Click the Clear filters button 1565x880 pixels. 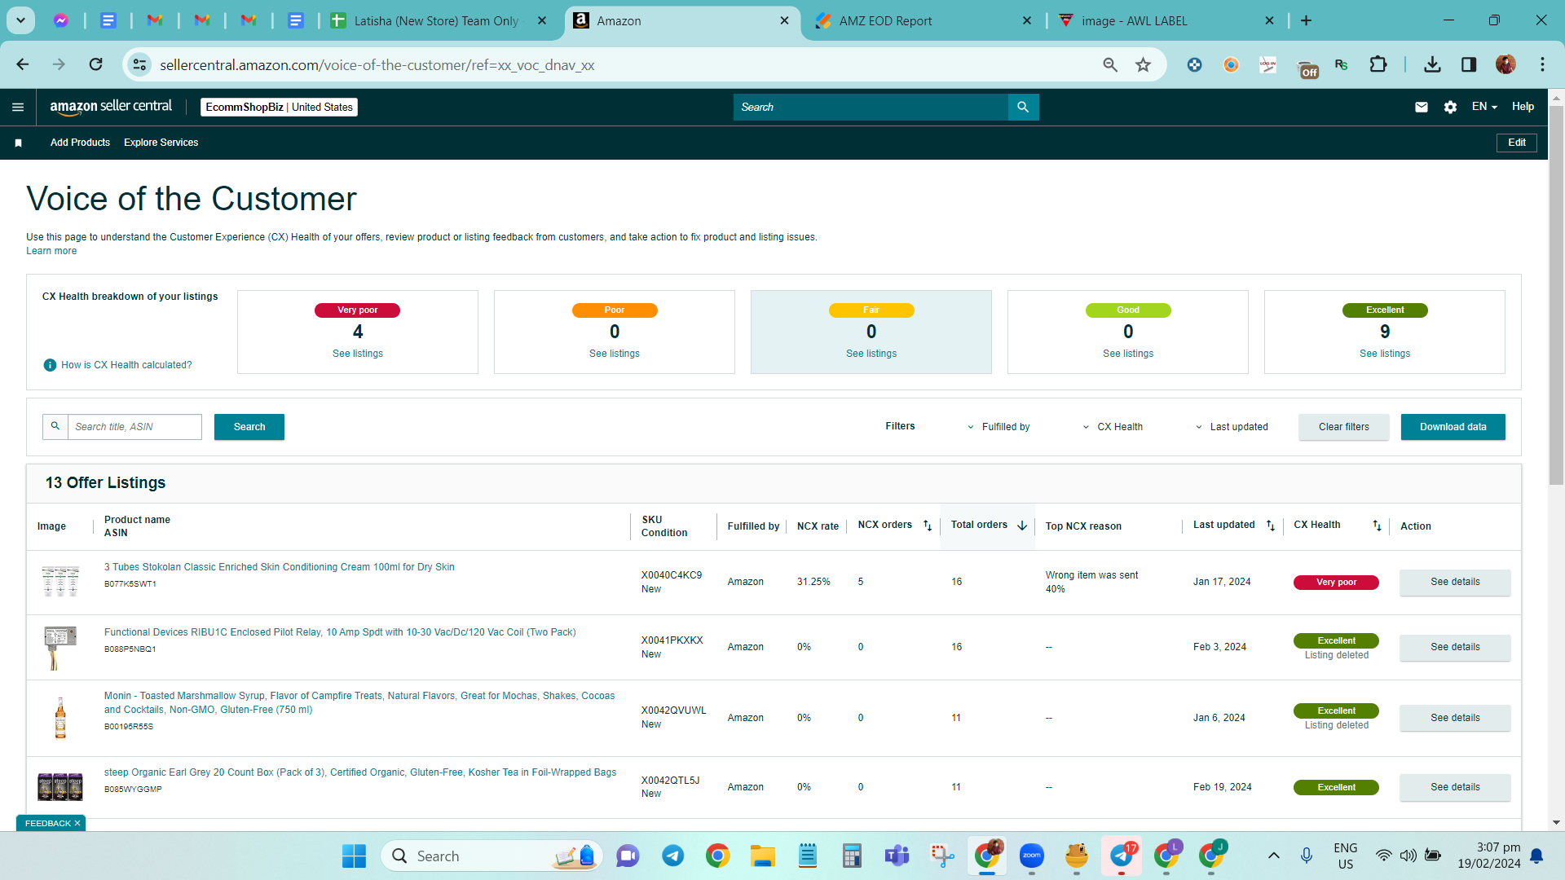coord(1344,427)
